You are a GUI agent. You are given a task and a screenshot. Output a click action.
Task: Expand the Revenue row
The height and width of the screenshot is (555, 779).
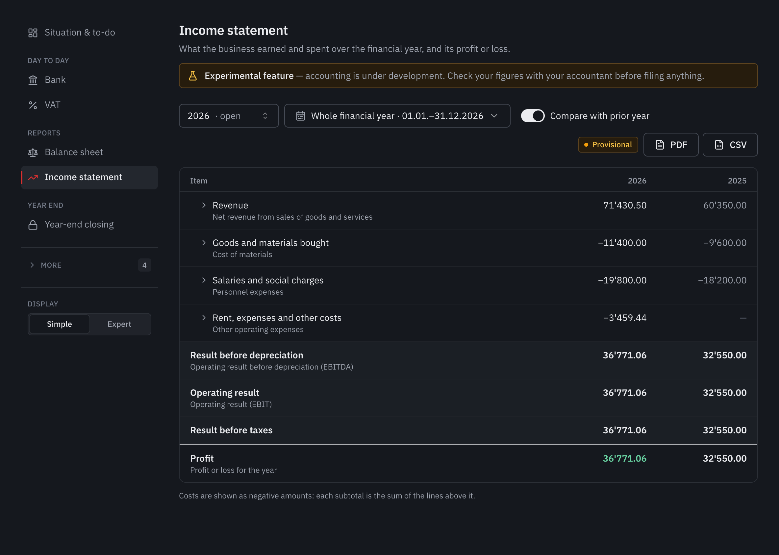[x=204, y=205]
